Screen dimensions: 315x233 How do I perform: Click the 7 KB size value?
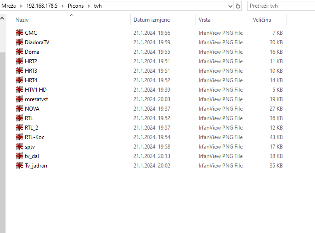[277, 33]
